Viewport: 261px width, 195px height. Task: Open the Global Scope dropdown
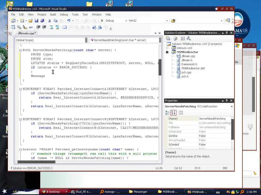(x=86, y=40)
